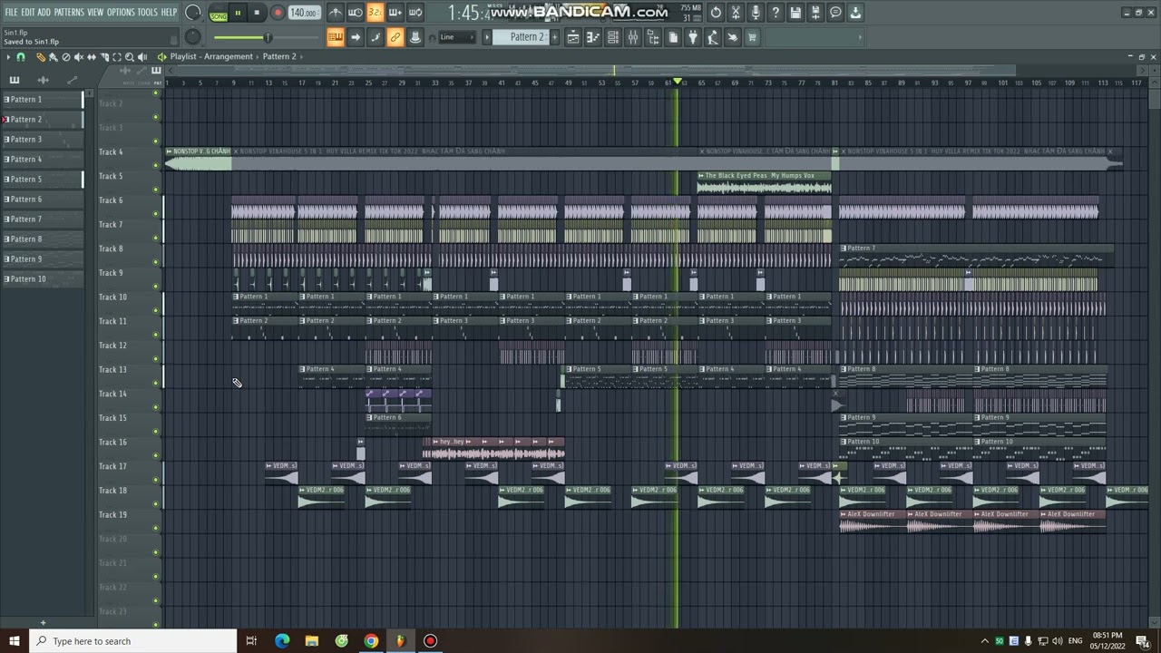1161x653 pixels.
Task: Choose the Select marquee tool
Action: point(117,56)
